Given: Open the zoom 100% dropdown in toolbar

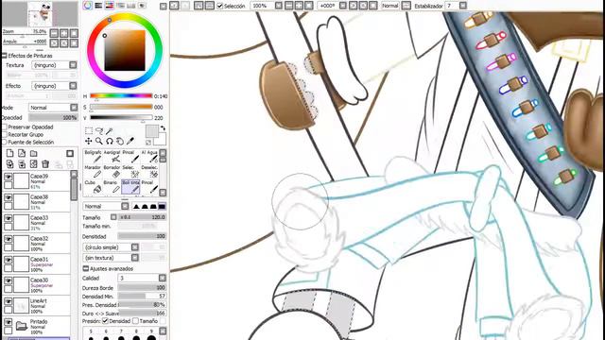Looking at the screenshot, I should pyautogui.click(x=279, y=6).
